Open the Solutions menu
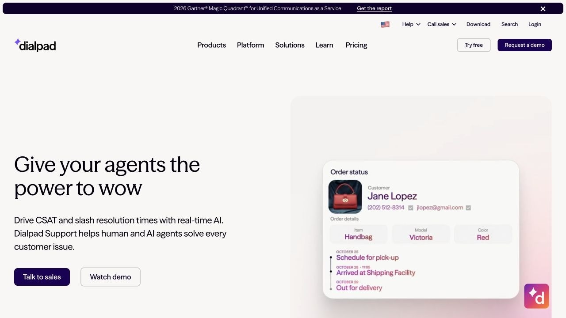The image size is (566, 318). pyautogui.click(x=290, y=45)
